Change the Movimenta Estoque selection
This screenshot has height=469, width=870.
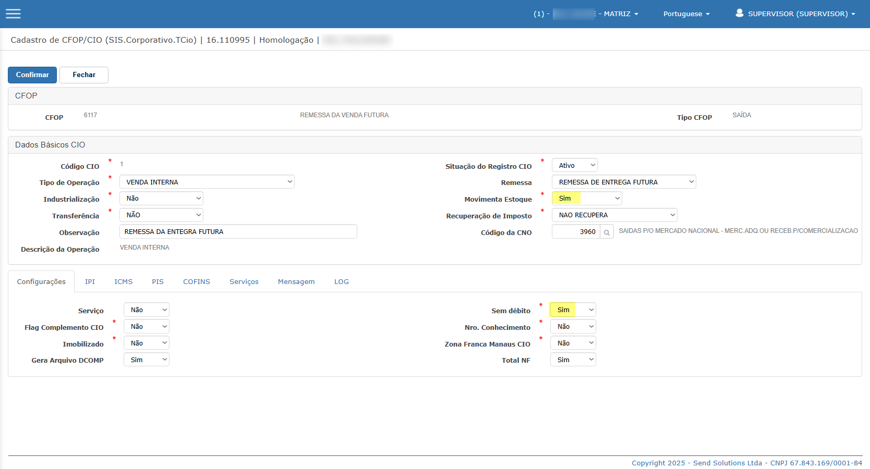(587, 198)
